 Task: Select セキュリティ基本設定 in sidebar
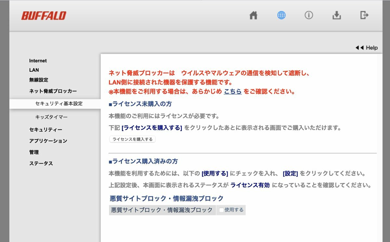pyautogui.click(x=59, y=104)
